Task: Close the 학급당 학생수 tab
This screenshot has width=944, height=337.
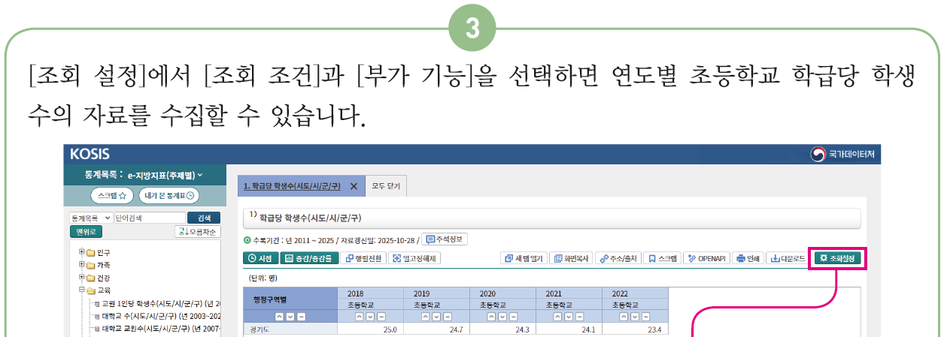Action: 354,185
